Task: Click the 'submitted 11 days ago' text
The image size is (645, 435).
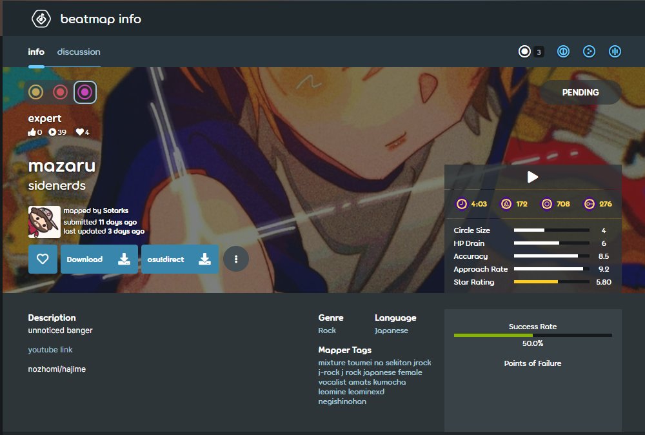Action: tap(100, 222)
